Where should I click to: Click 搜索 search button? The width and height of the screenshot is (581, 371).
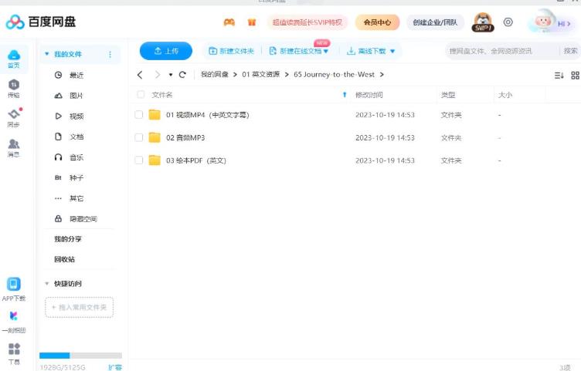(571, 51)
